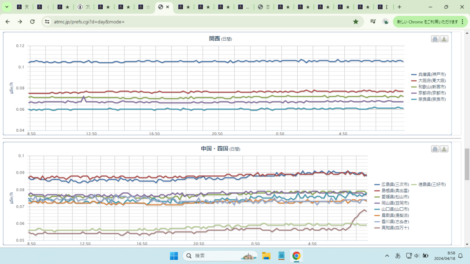470x264 pixels.
Task: Select the 島根県(奥出雲) red legend swatch
Action: [378, 190]
